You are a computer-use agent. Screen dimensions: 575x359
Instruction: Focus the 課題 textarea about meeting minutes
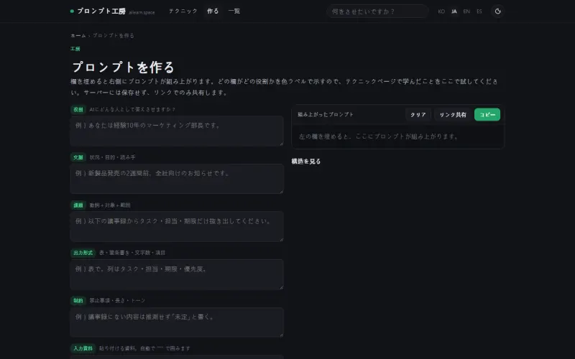click(x=177, y=227)
